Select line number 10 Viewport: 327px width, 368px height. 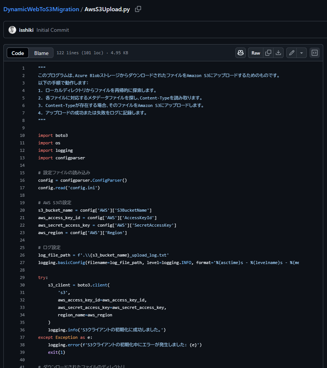tap(21, 135)
